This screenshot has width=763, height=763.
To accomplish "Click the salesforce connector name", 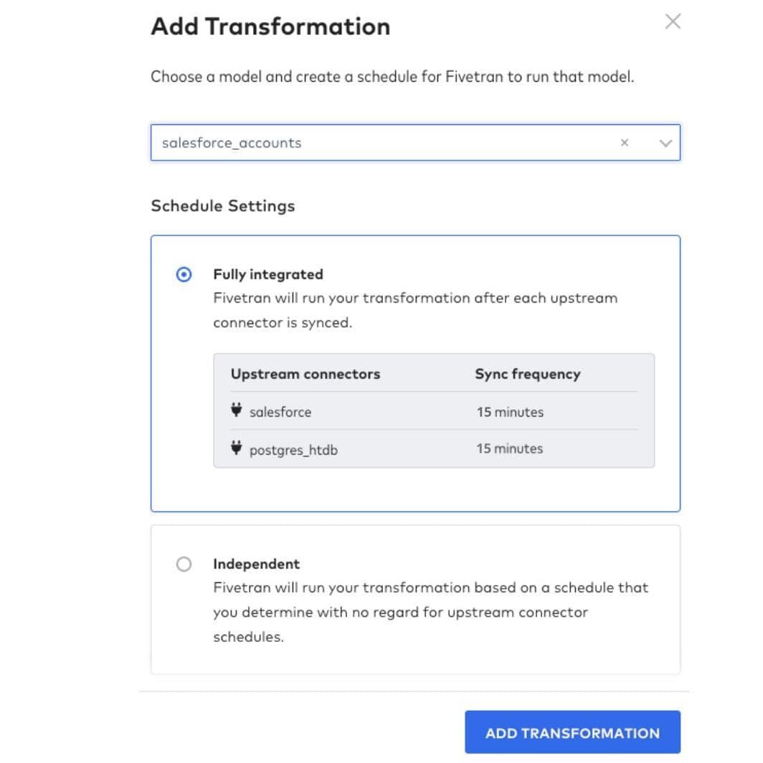I will click(x=280, y=412).
